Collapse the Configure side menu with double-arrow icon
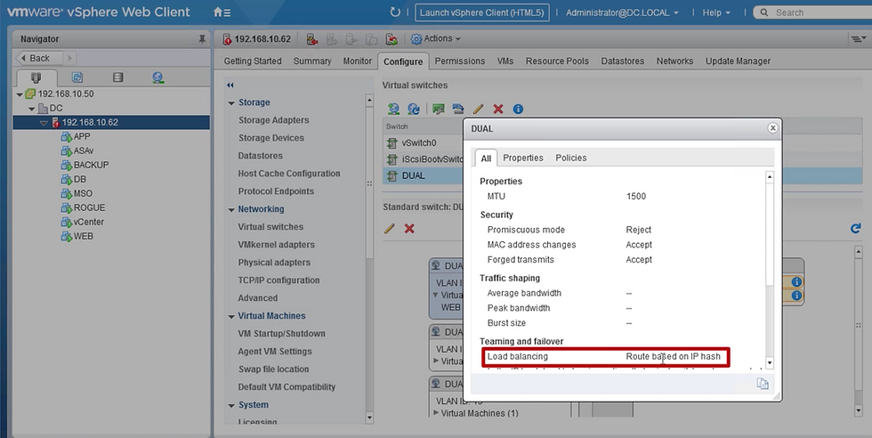872x438 pixels. pos(230,85)
